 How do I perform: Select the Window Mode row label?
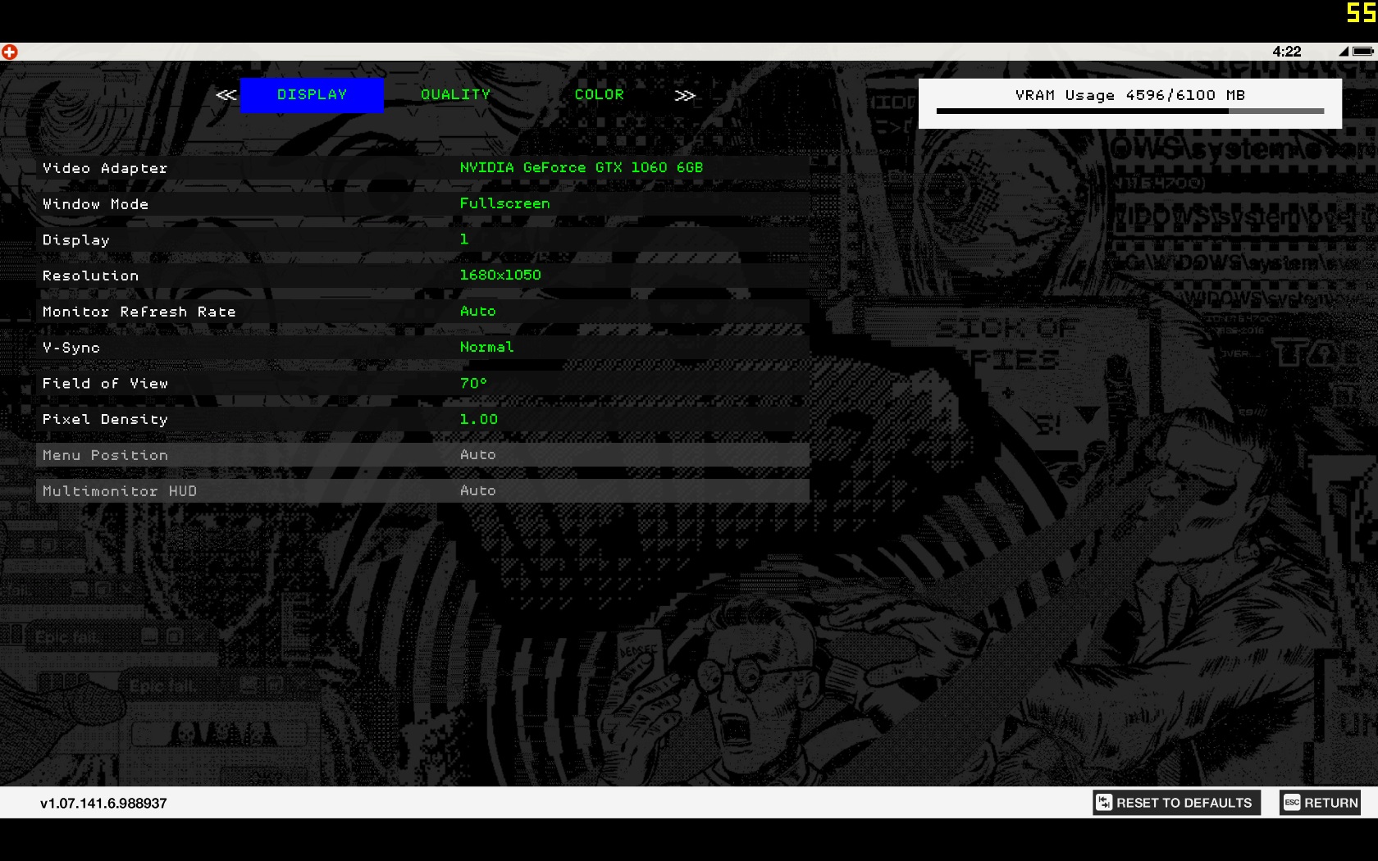pyautogui.click(x=95, y=204)
